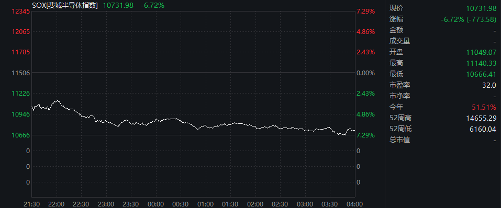Select the 01:30 time label
This screenshot has width=501, height=208.
point(230,204)
